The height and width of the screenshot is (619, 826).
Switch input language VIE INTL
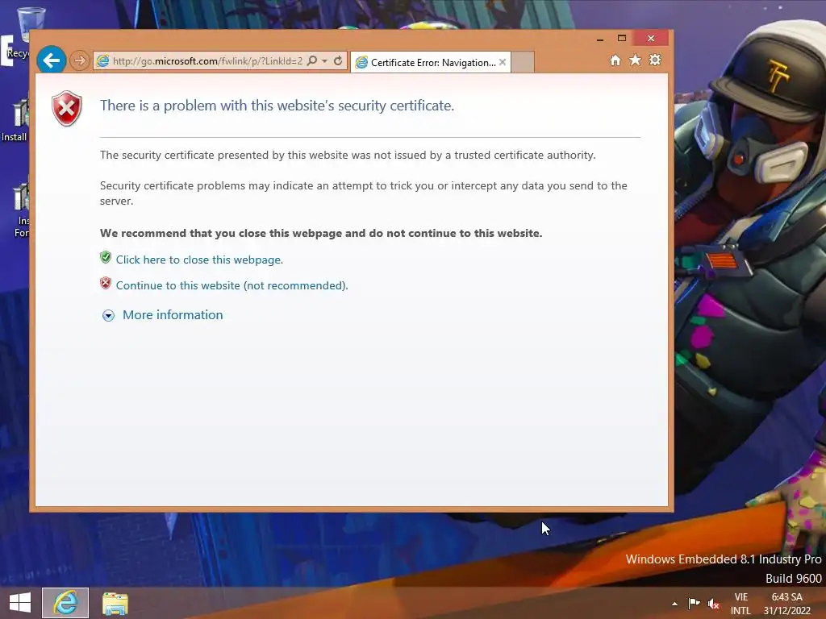pyautogui.click(x=740, y=604)
